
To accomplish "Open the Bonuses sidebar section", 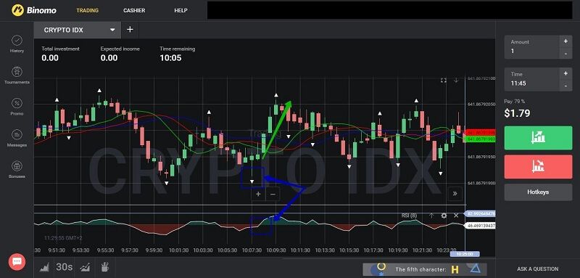I will [x=17, y=170].
